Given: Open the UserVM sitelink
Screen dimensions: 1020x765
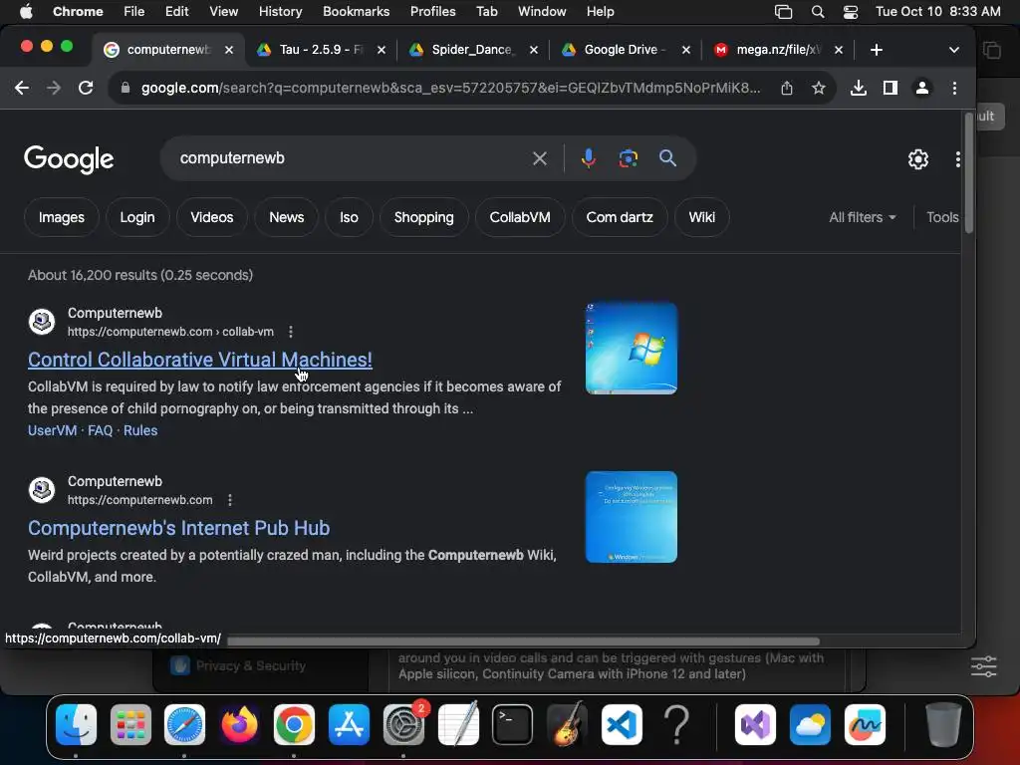Looking at the screenshot, I should [x=52, y=430].
